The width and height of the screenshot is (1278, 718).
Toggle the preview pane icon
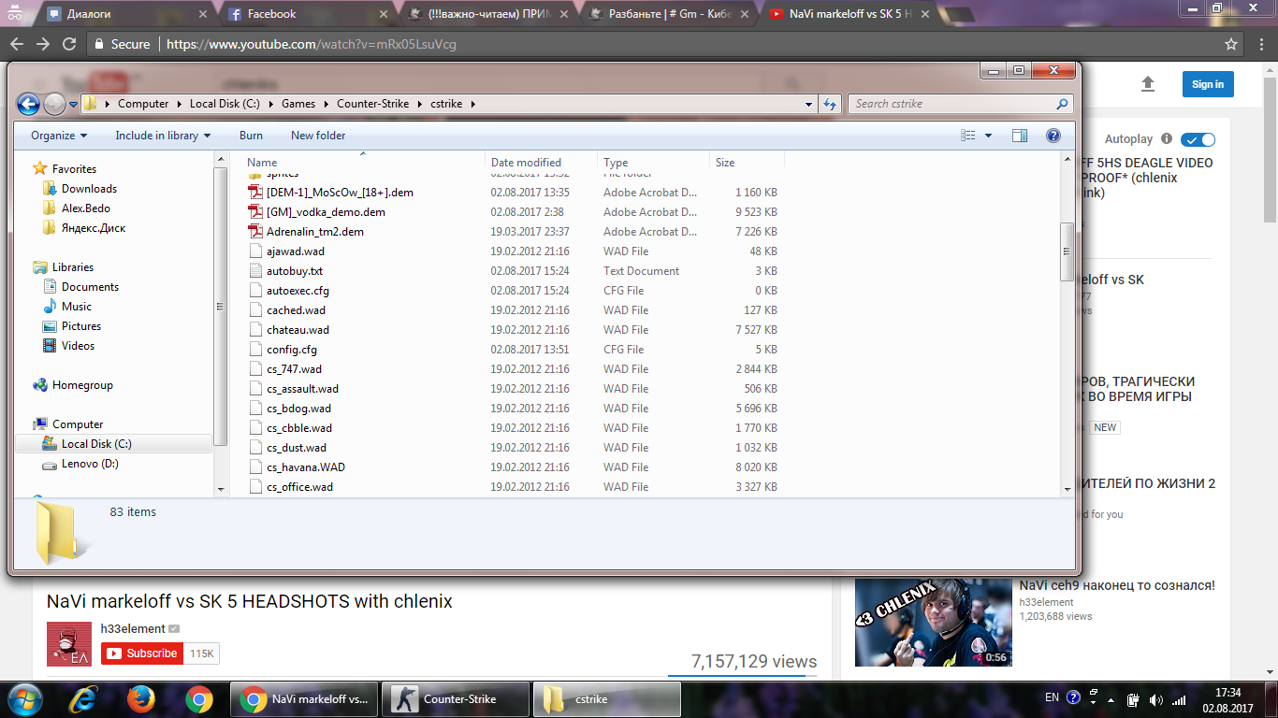coord(1020,136)
